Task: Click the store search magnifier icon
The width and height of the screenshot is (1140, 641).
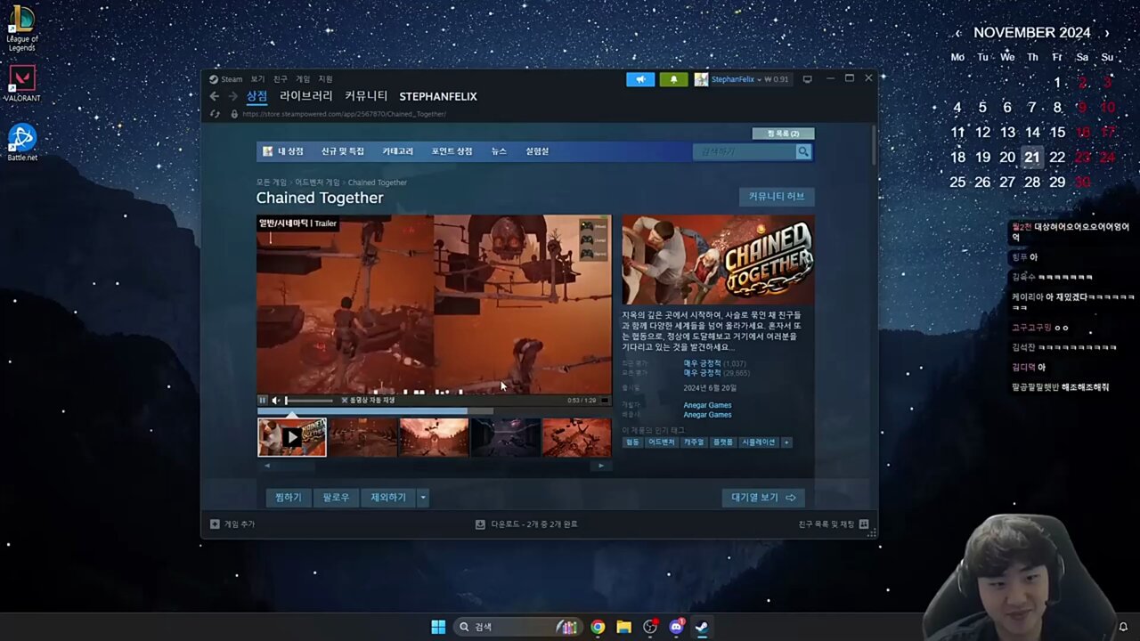Action: 803,151
